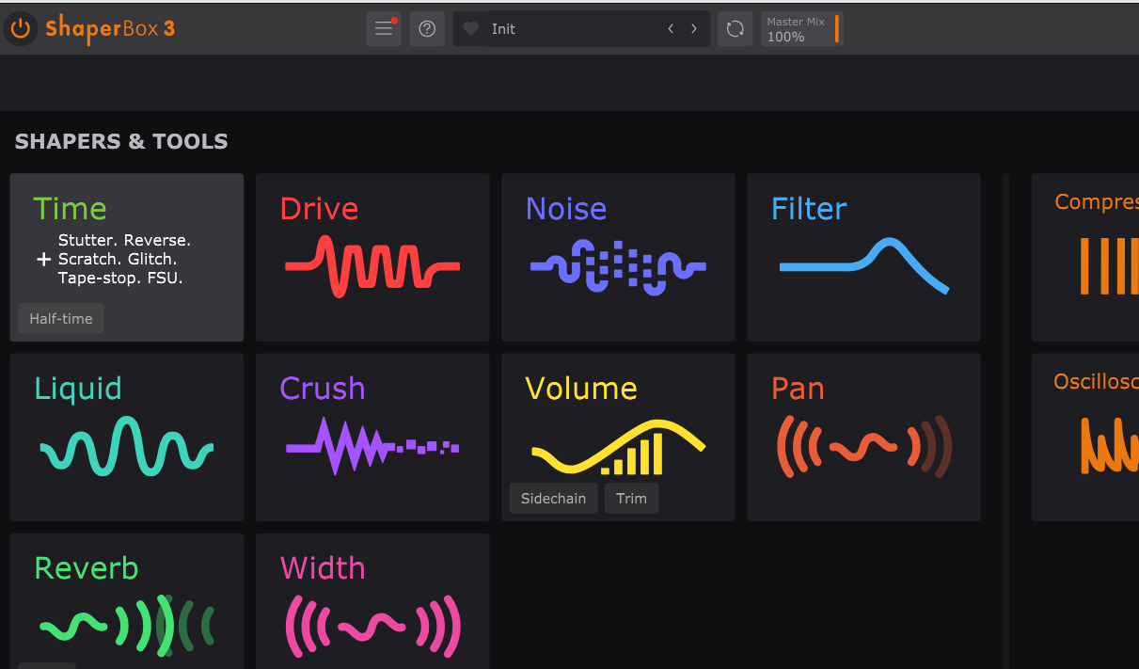
Task: Favorite the Init preset with heart icon
Action: point(471,29)
